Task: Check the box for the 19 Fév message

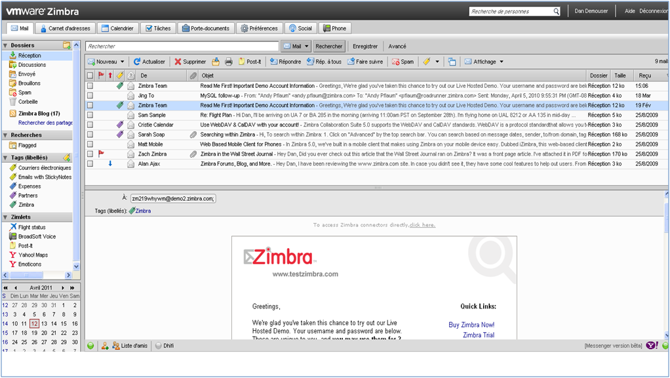Action: coord(90,105)
